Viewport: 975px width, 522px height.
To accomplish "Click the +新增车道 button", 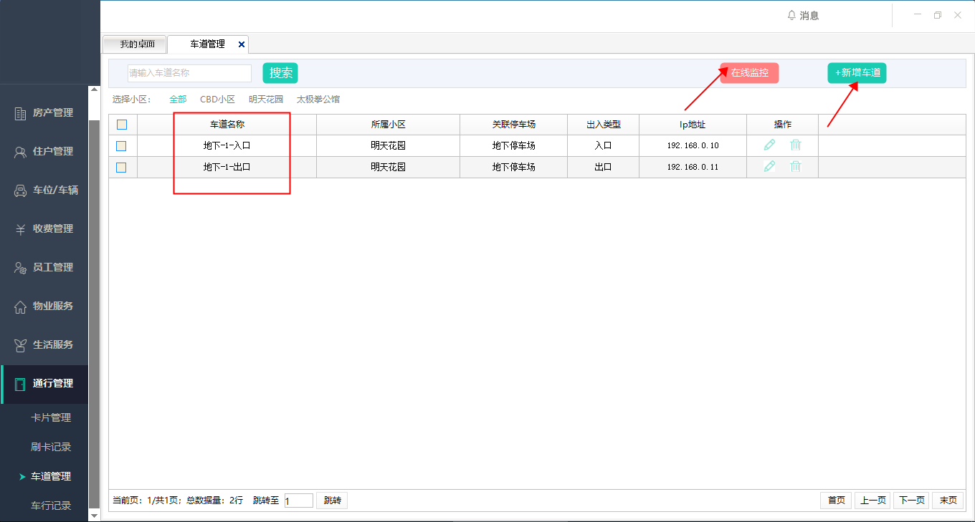I will pos(857,73).
